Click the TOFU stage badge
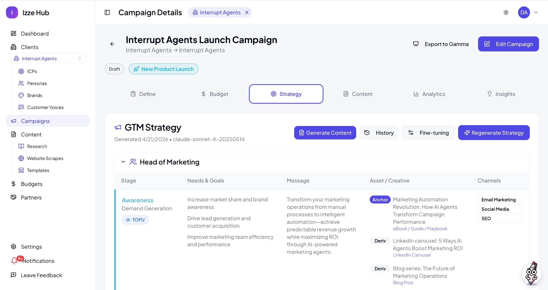The image size is (548, 290). coord(135,220)
